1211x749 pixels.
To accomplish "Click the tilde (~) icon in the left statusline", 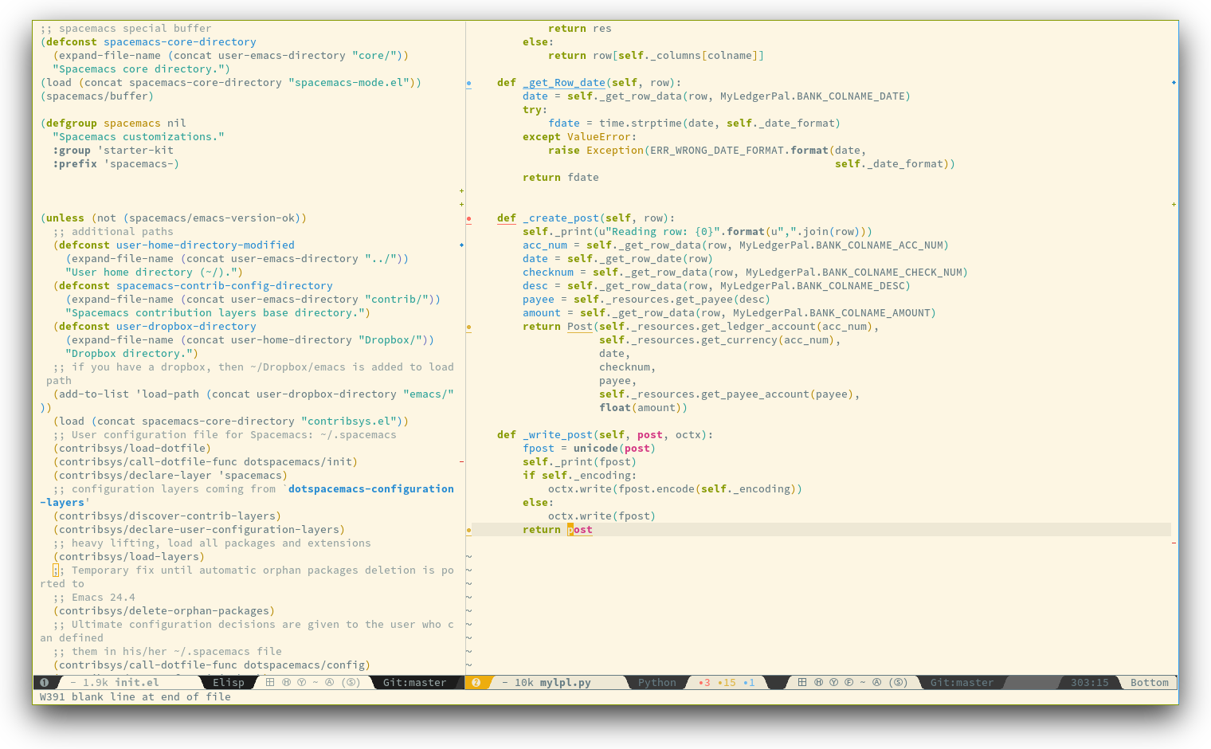I will 316,682.
